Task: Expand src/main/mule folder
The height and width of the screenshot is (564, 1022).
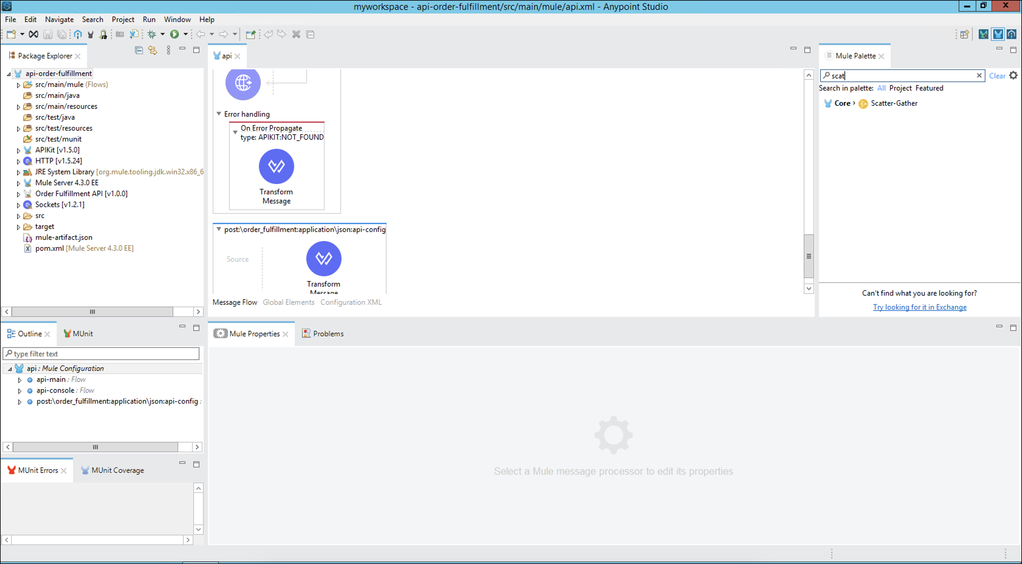Action: click(x=18, y=85)
